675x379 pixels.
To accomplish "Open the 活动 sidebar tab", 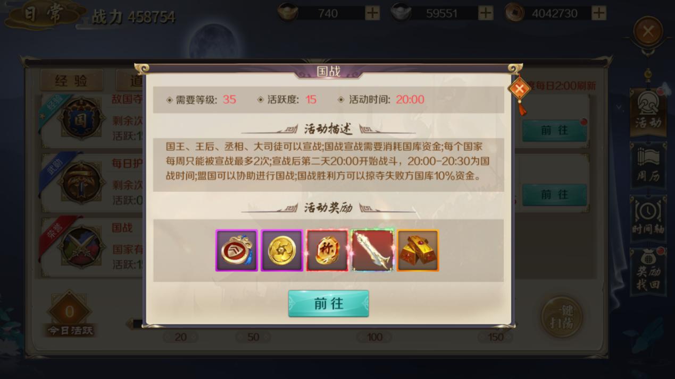I will [648, 110].
